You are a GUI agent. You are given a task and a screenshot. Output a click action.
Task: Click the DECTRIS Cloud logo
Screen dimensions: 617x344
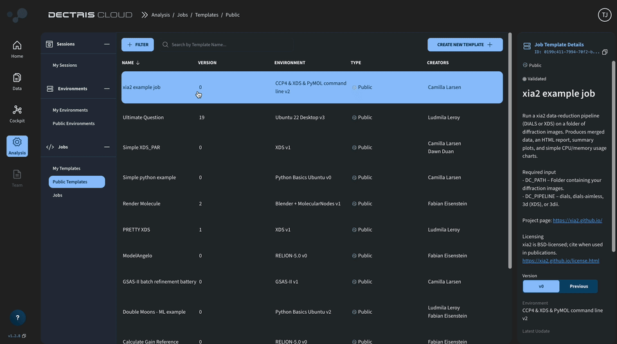90,15
